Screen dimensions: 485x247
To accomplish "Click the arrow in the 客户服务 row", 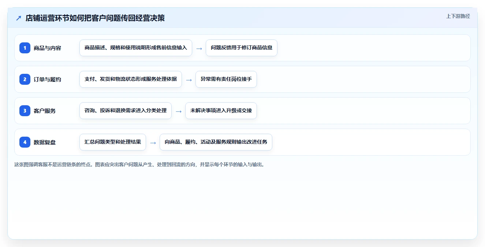I will pos(179,111).
